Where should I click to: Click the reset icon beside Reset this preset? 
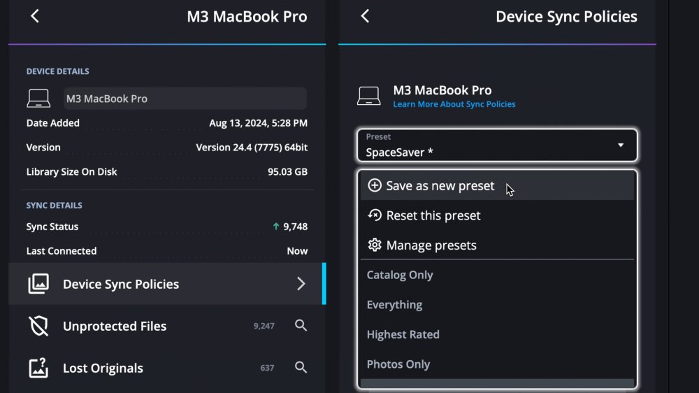click(375, 215)
